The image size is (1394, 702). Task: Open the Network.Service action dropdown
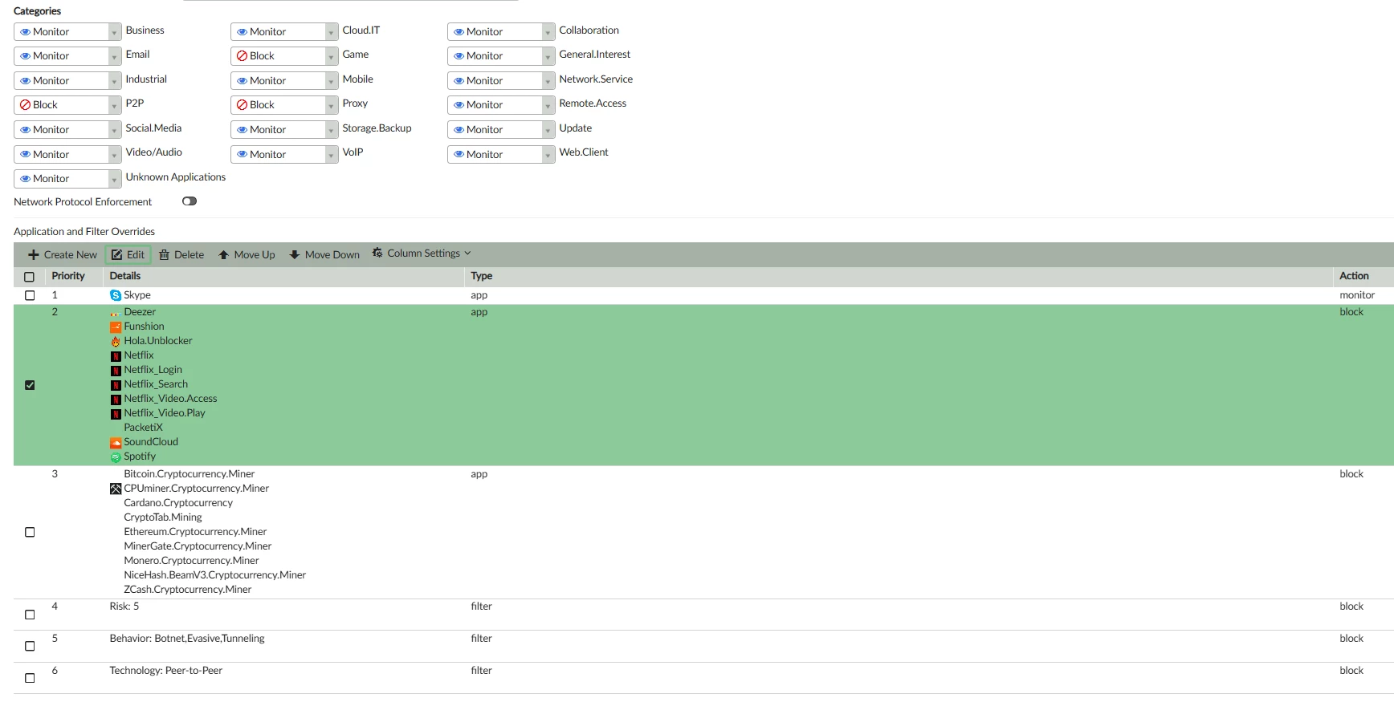coord(501,81)
